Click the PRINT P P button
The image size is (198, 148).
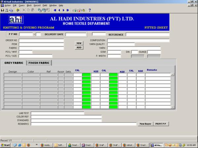161,124
